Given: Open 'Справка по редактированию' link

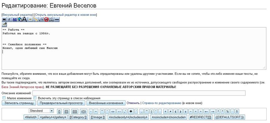Looking at the screenshot, I should [162, 103].
